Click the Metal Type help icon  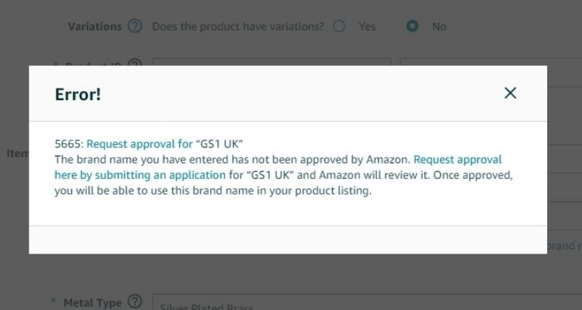pos(135,301)
